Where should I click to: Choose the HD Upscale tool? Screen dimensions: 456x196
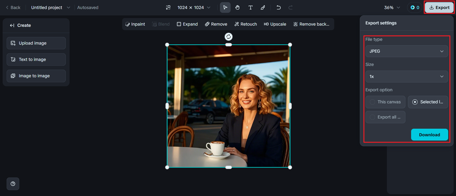(275, 24)
